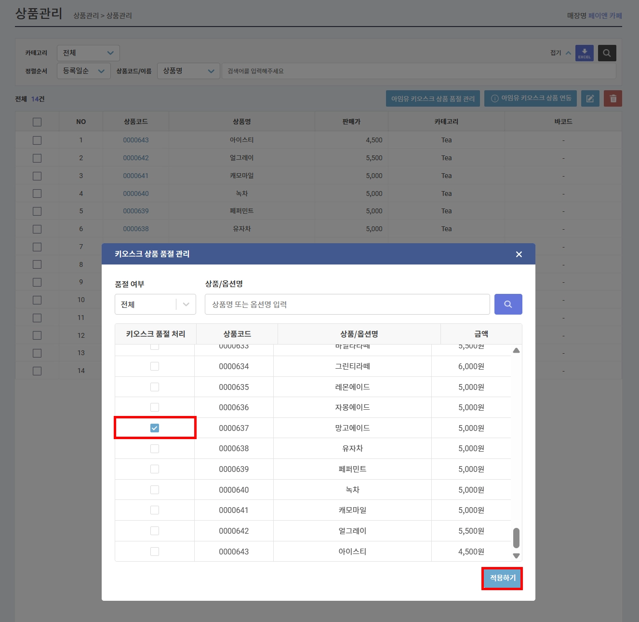The image size is (639, 622).
Task: Click the blue edit pencil icon
Action: click(590, 98)
